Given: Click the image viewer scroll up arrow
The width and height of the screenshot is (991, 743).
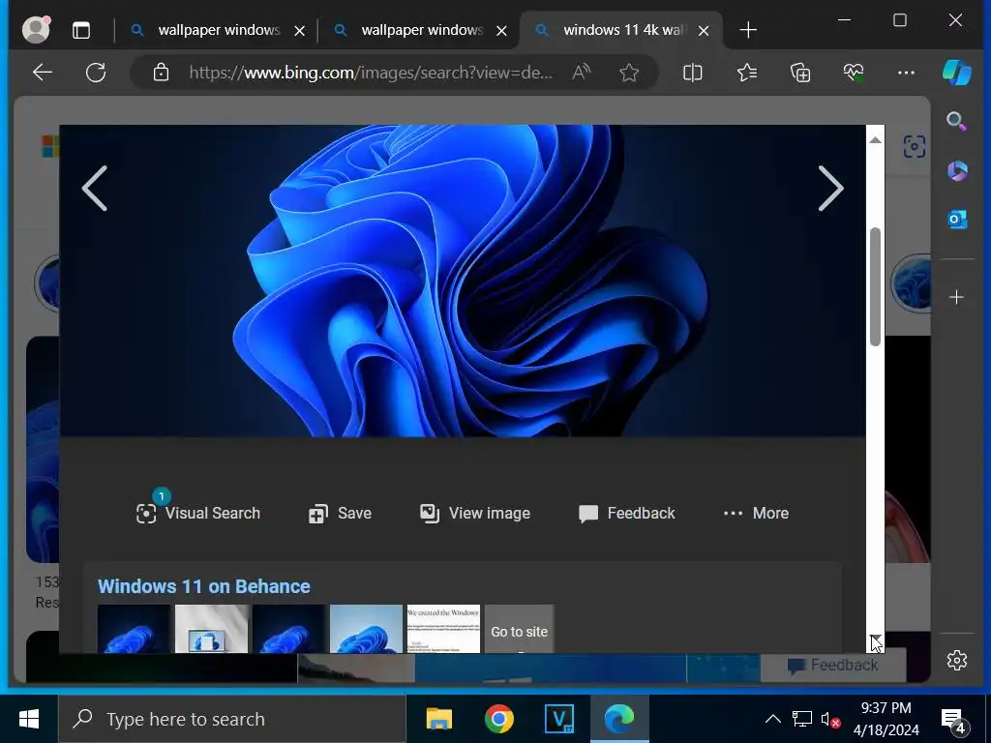Looking at the screenshot, I should [x=875, y=139].
